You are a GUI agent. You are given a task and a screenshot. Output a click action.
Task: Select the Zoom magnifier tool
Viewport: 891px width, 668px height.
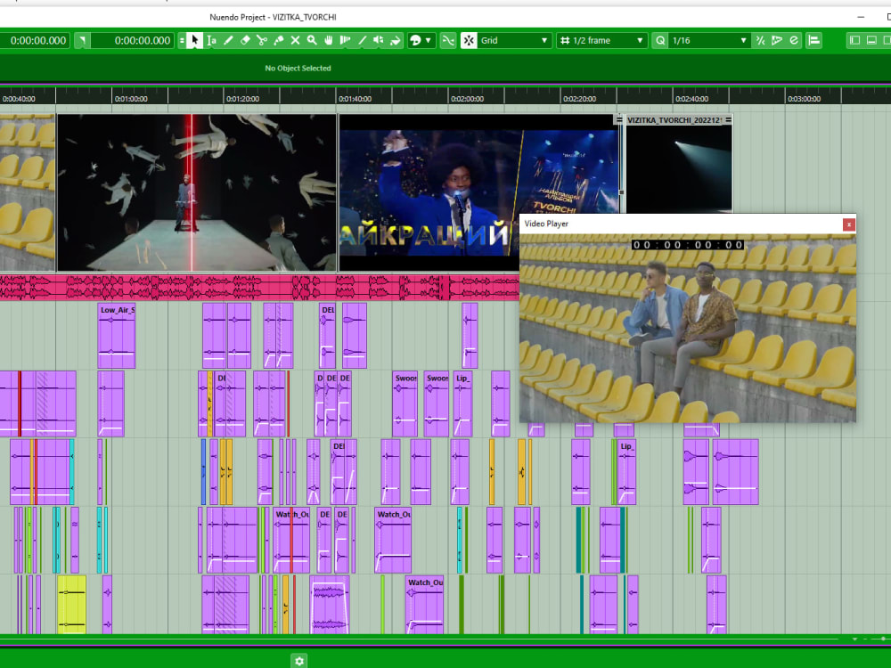(312, 40)
